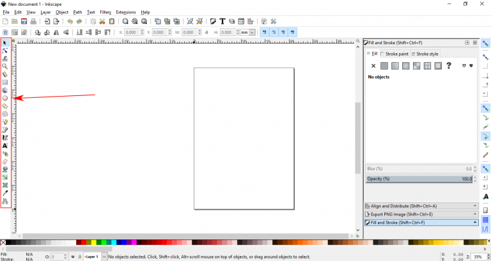Toggle layer visibility eye in status bar
The height and width of the screenshot is (261, 491).
click(x=73, y=257)
